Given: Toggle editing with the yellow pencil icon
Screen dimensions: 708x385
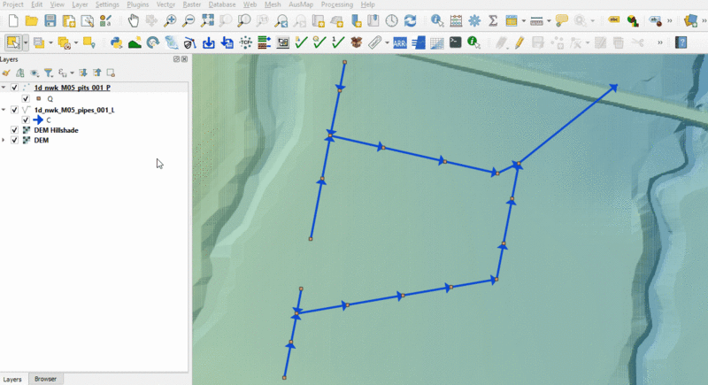Looking at the screenshot, I should click(519, 42).
